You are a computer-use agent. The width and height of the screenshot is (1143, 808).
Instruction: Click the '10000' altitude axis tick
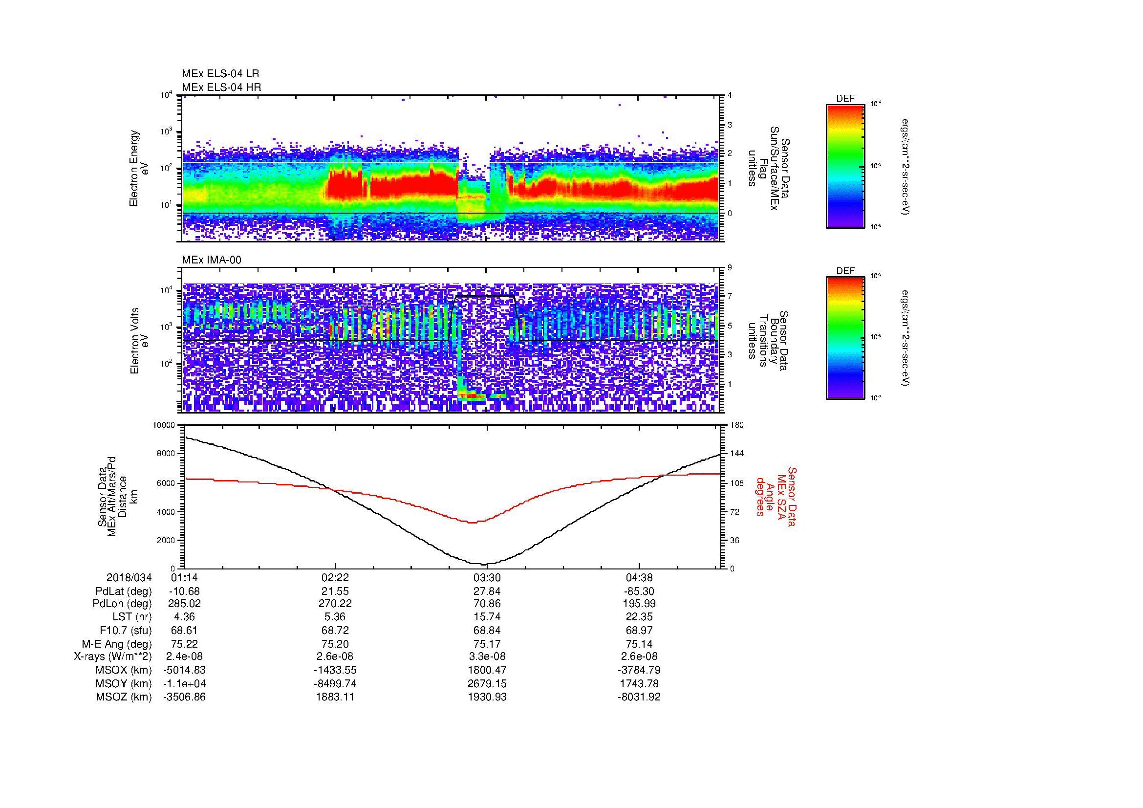(164, 425)
